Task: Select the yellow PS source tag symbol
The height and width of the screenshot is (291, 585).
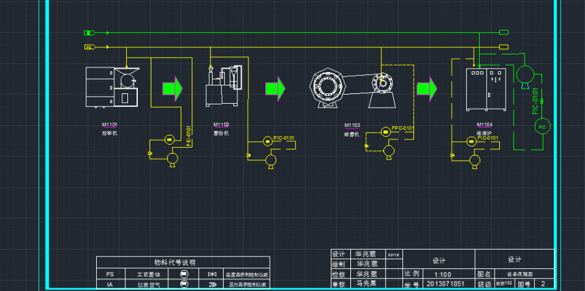Action: pos(89,47)
